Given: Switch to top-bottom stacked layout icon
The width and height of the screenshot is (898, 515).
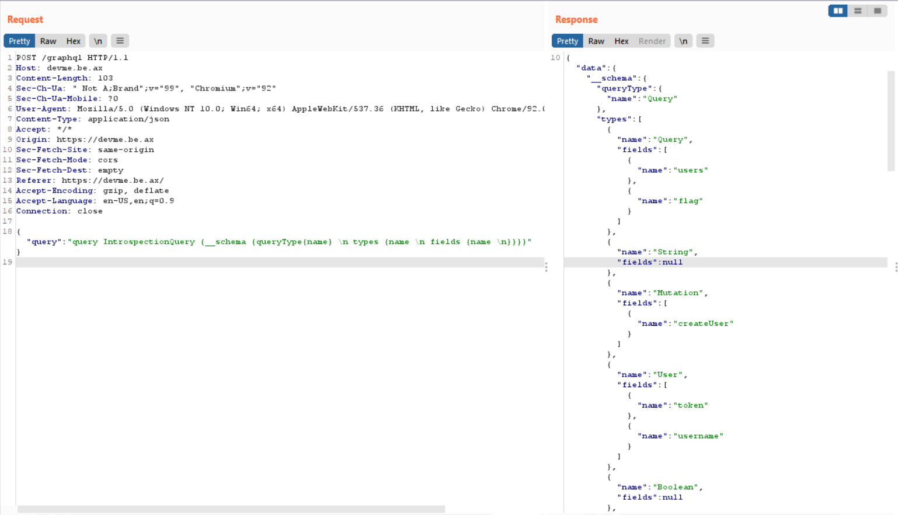Looking at the screenshot, I should click(857, 11).
